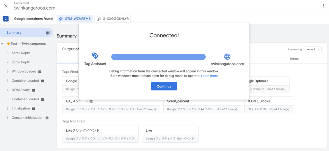
Task: Click the code icon beside Window Loaded
Action: point(40,71)
